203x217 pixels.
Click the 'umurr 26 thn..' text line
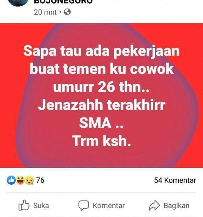[101, 87]
